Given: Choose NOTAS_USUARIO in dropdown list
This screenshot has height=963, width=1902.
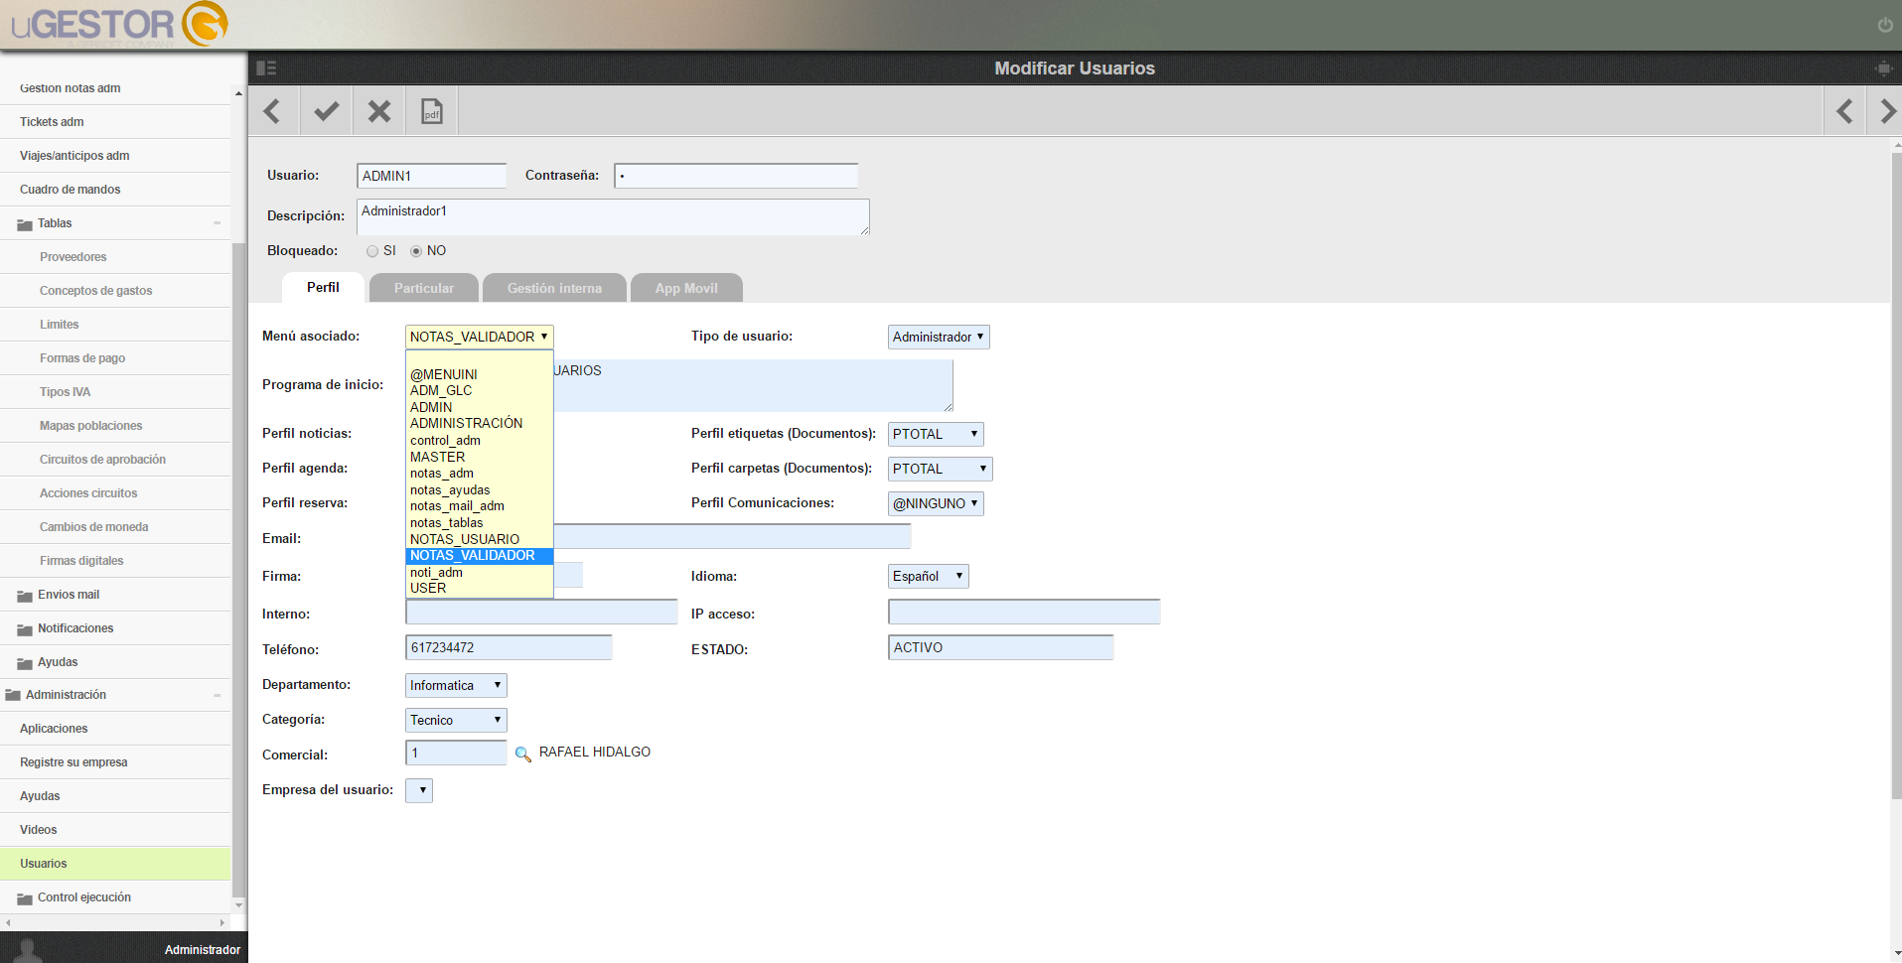Looking at the screenshot, I should [479, 539].
